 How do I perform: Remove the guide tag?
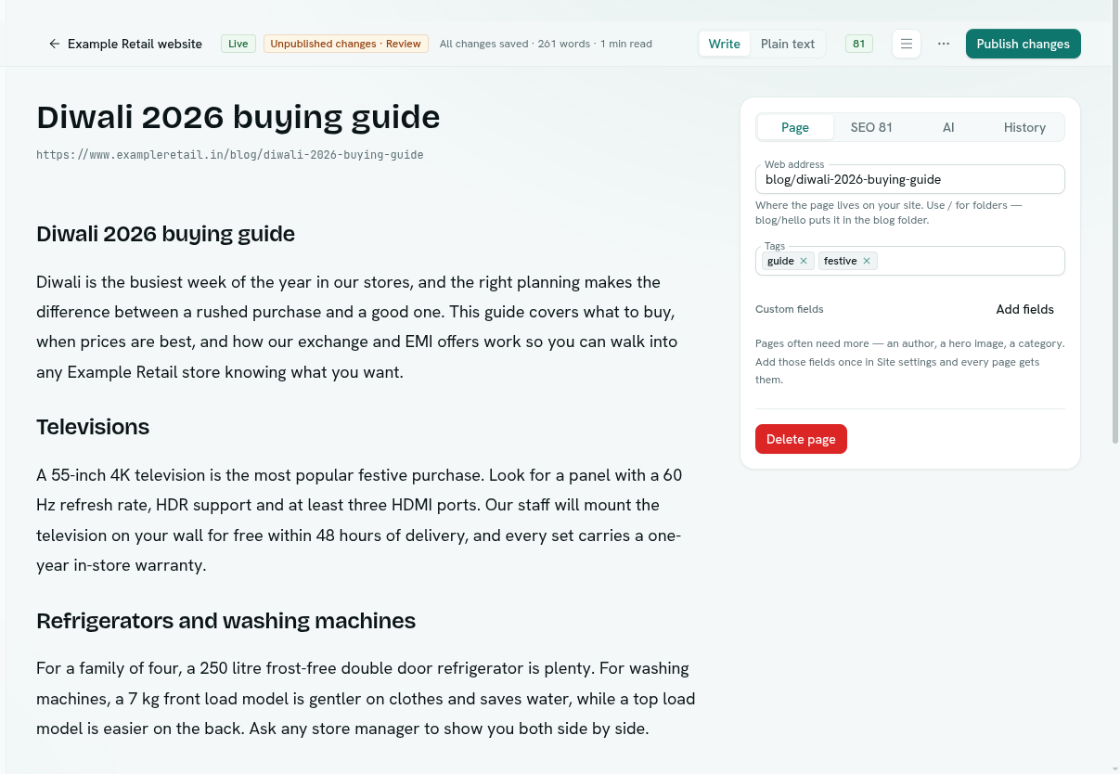804,261
